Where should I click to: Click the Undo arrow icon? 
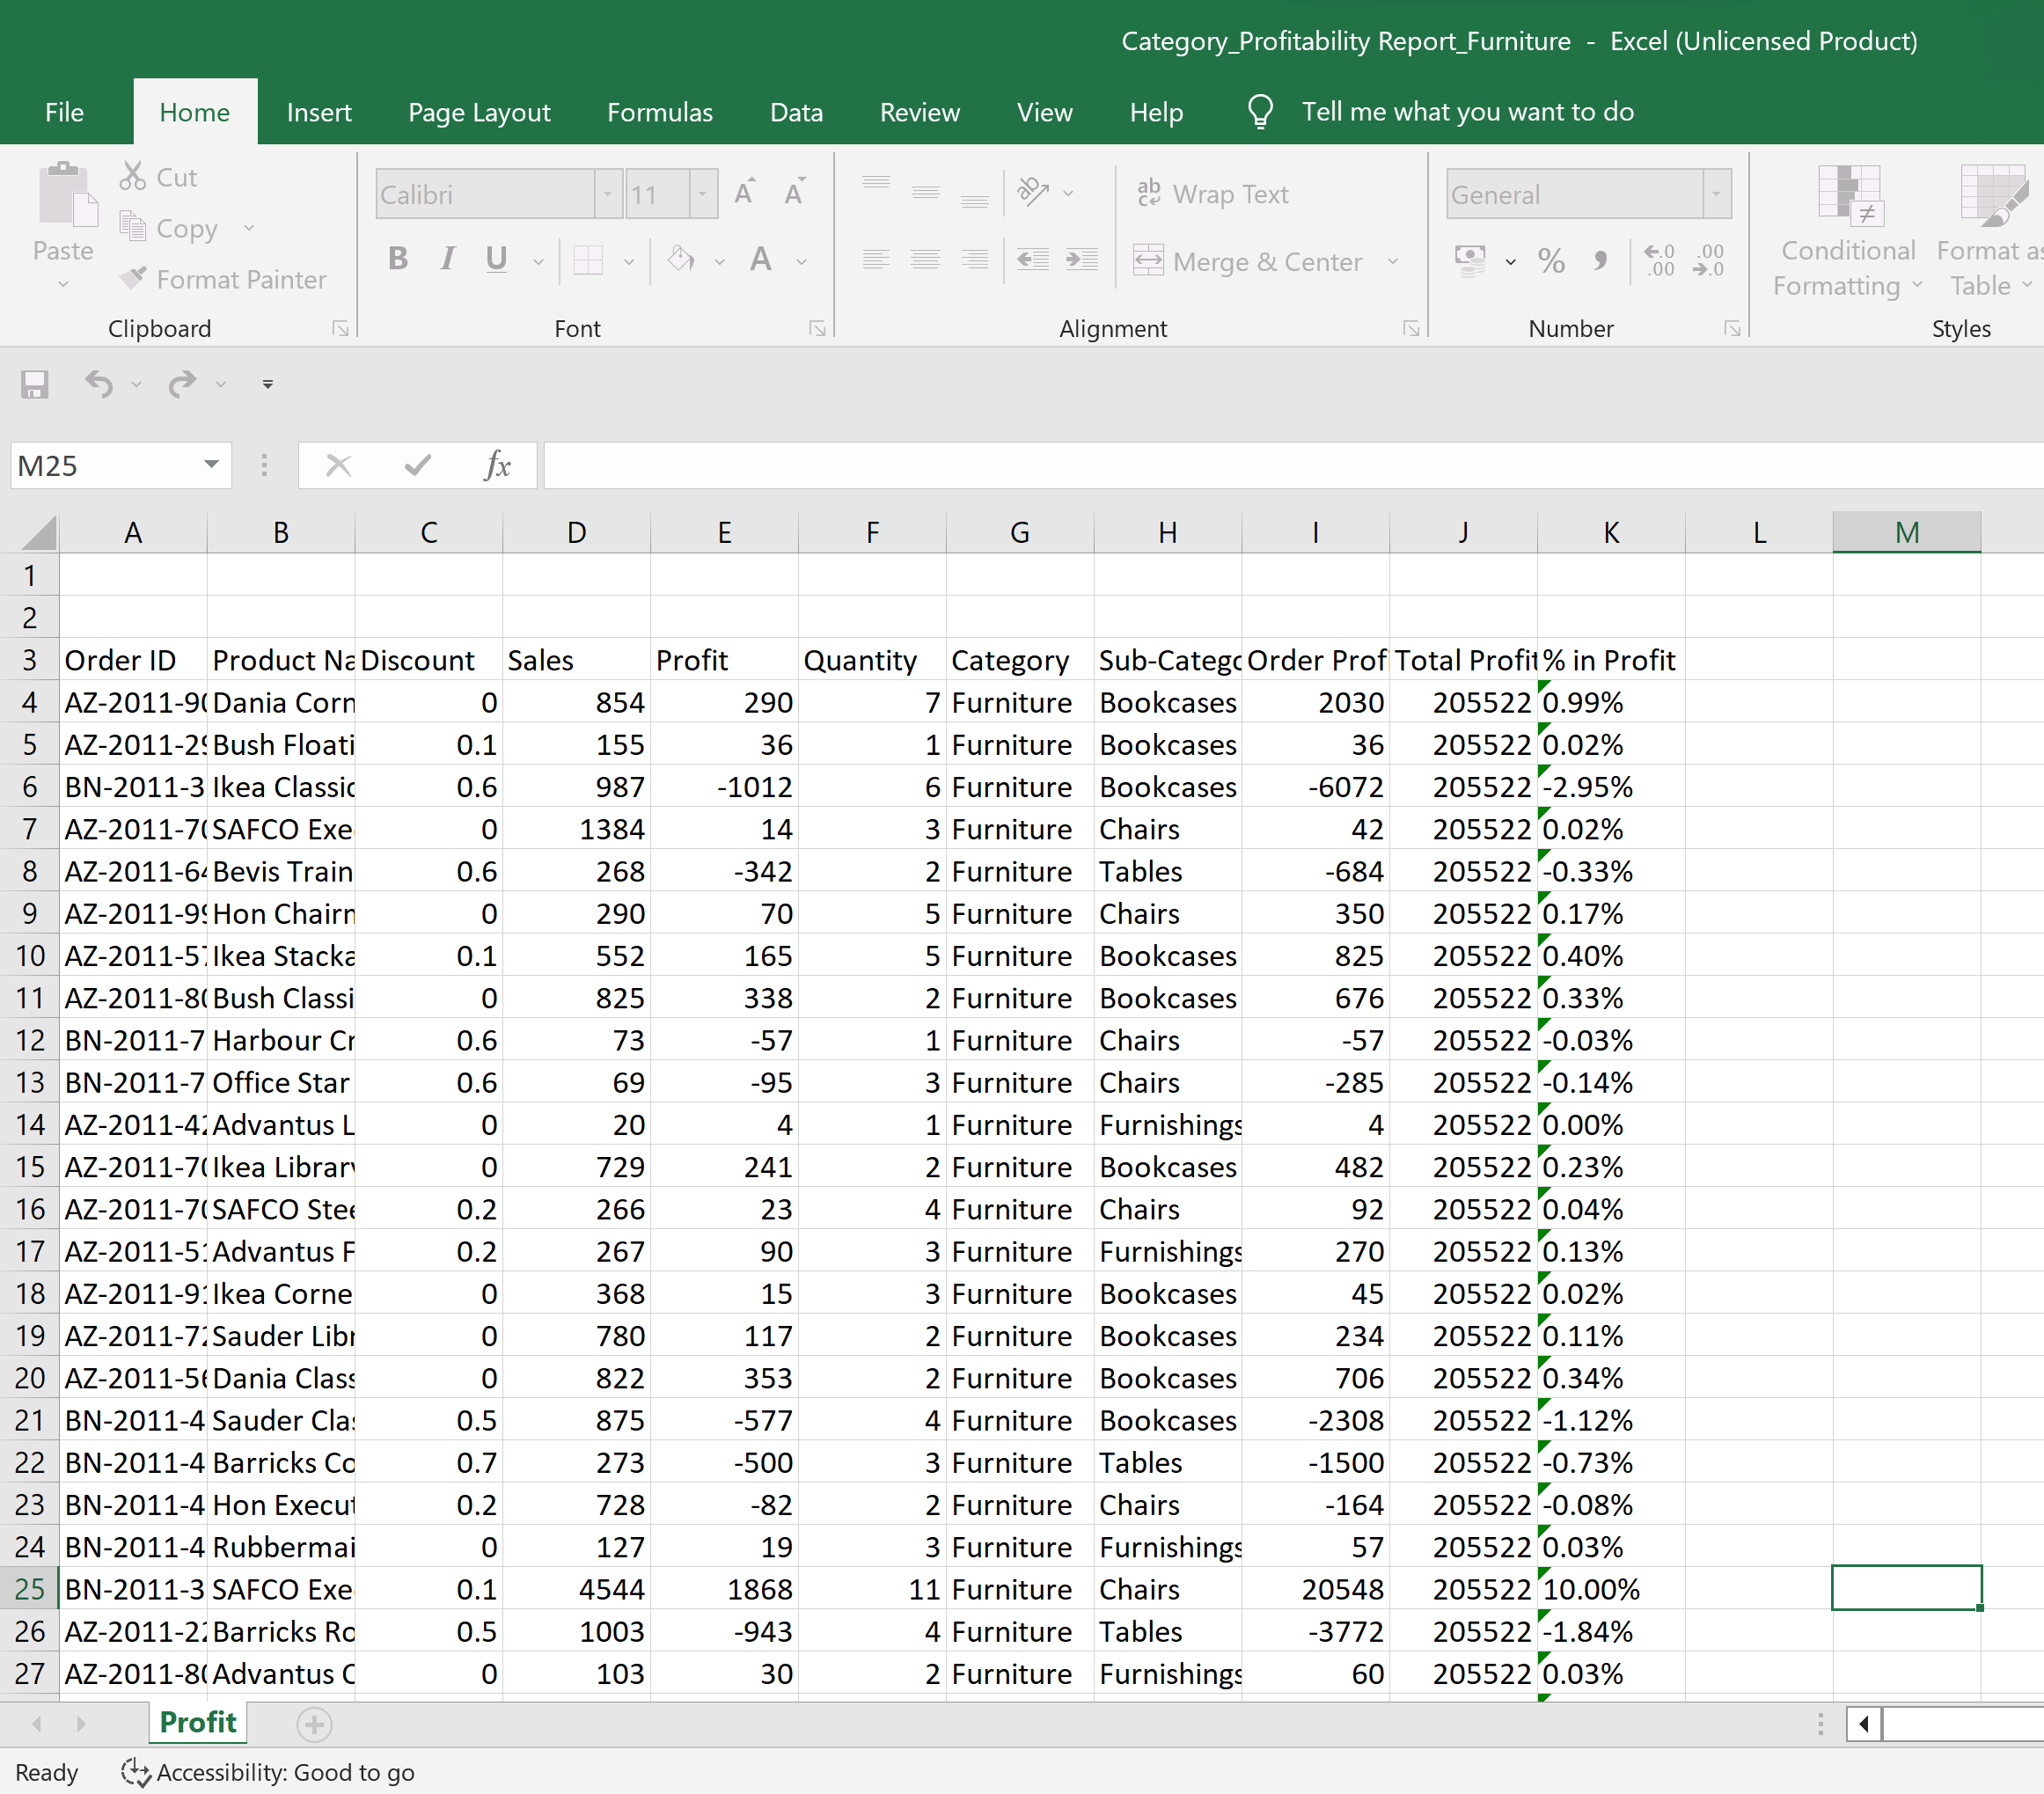point(98,384)
